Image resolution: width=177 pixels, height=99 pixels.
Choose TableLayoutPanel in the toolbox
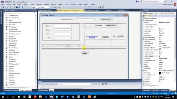pyautogui.click(x=14, y=64)
